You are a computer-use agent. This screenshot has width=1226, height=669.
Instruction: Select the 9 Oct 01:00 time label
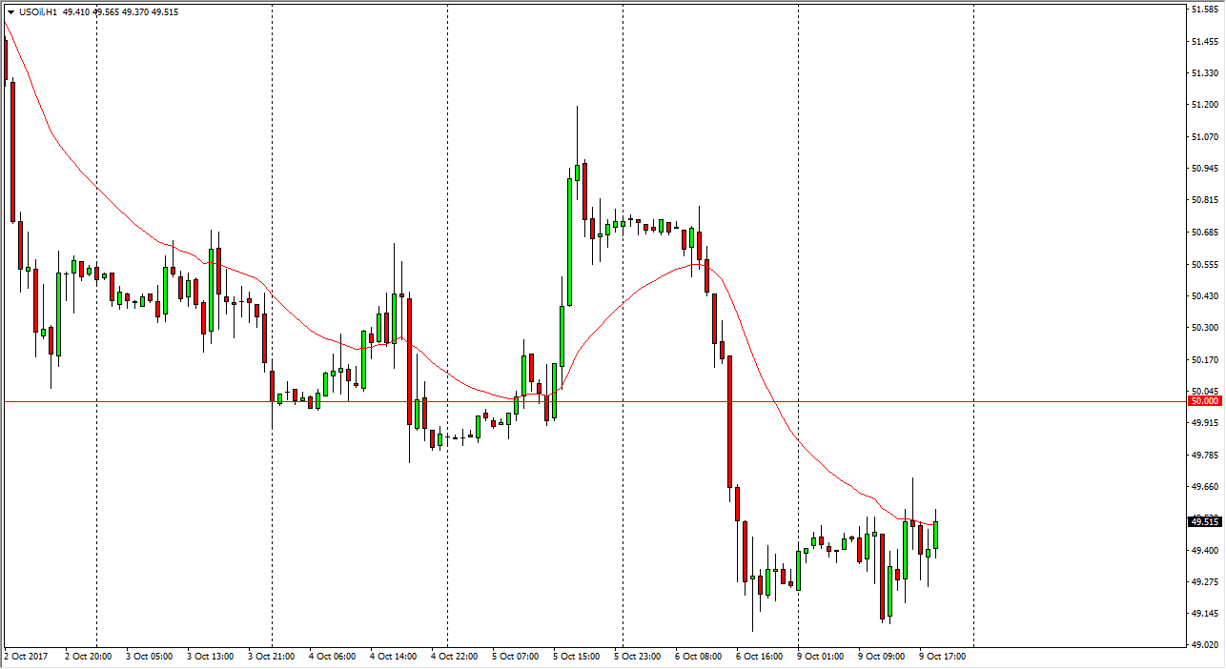821,657
